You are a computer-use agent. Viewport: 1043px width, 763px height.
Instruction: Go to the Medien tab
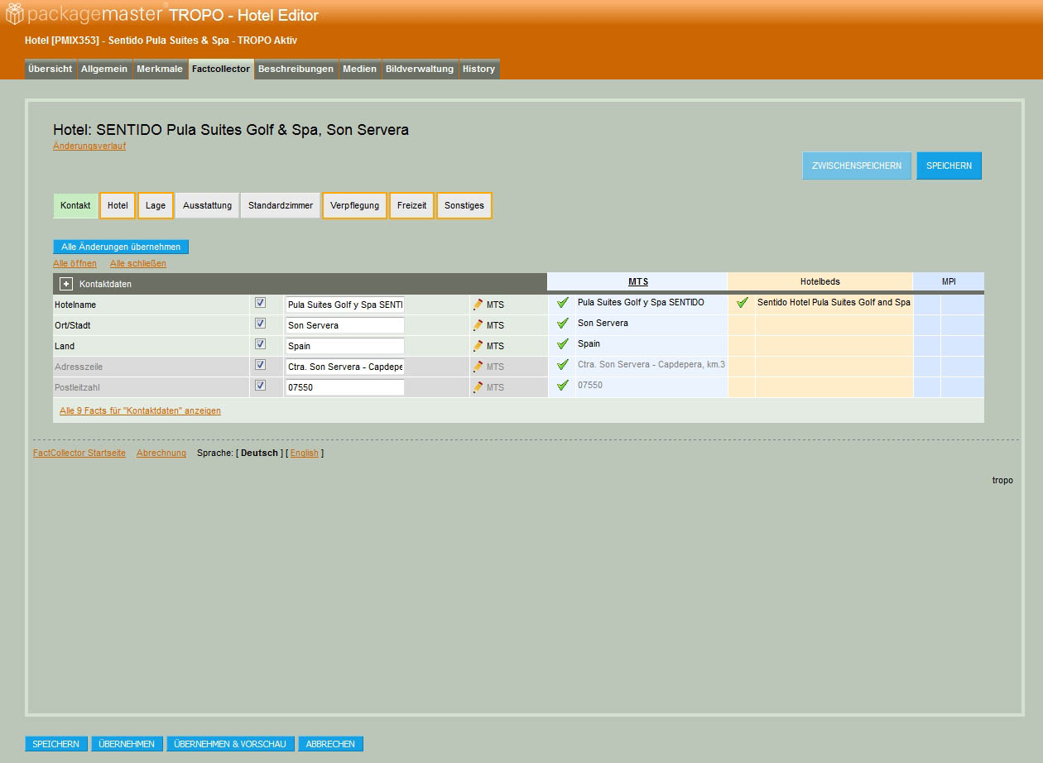tap(360, 70)
